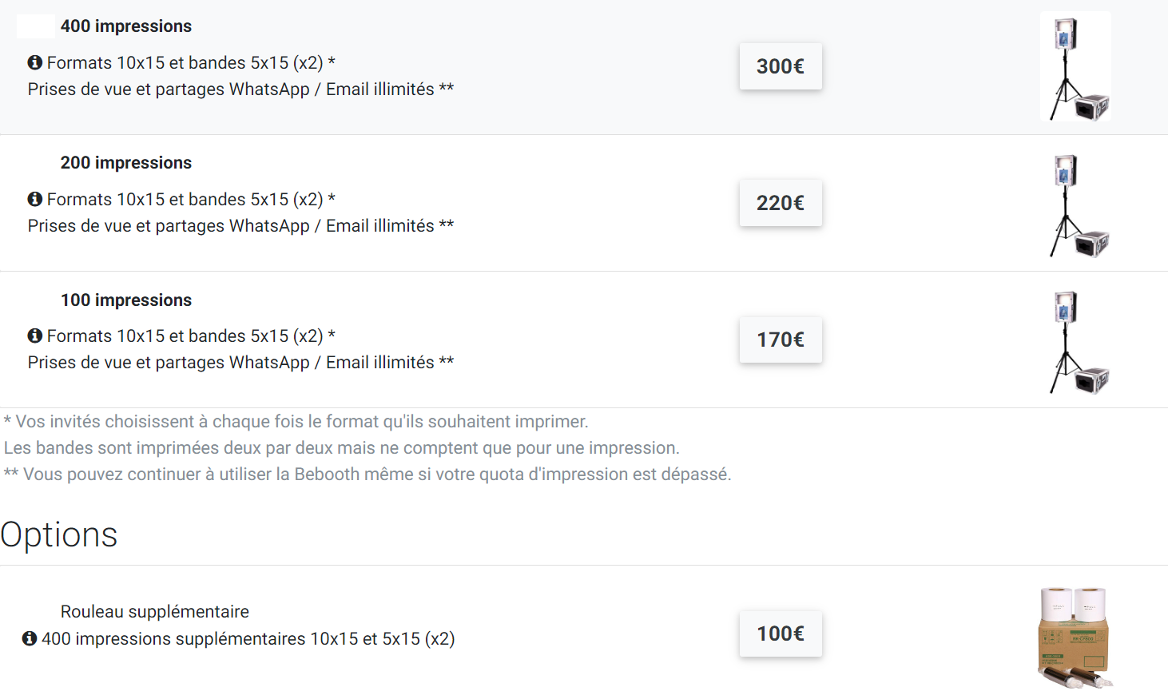Viewport: 1168px width, 699px height.
Task: Click white box left of 400 impressions
Action: [36, 26]
